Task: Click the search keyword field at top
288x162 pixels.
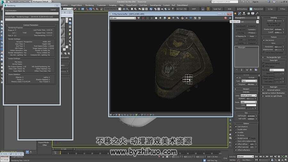Action: 224,2
